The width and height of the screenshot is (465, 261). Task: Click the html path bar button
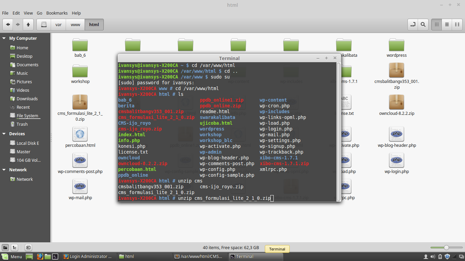point(94,24)
